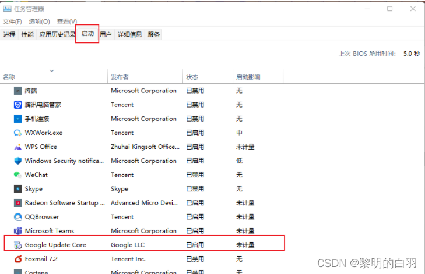The height and width of the screenshot is (274, 425).
Task: Click the 低 impact of Windows Security
Action: coord(239,161)
